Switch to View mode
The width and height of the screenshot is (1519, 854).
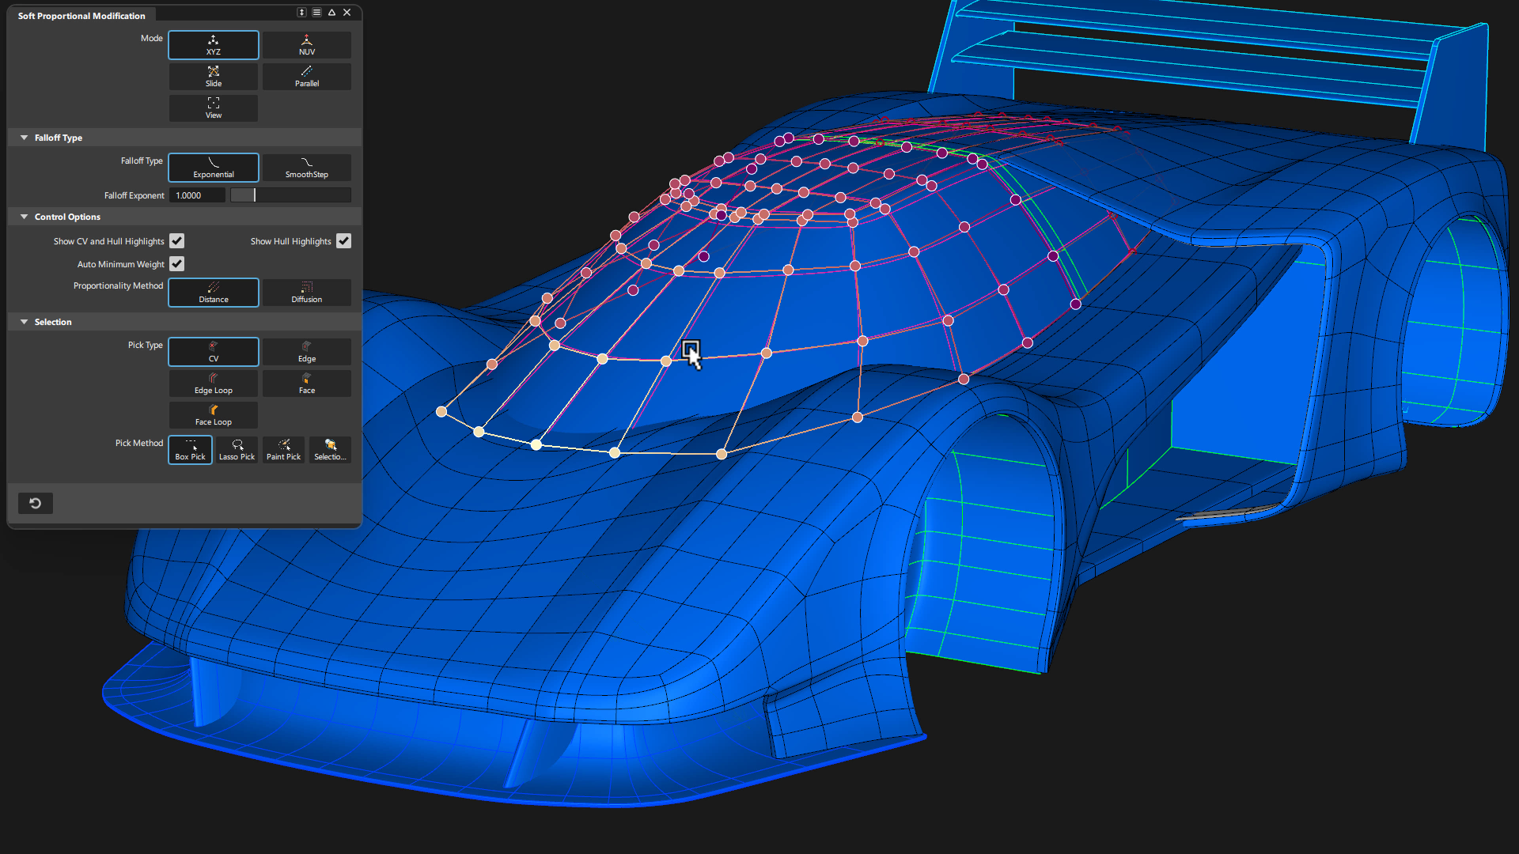(213, 108)
